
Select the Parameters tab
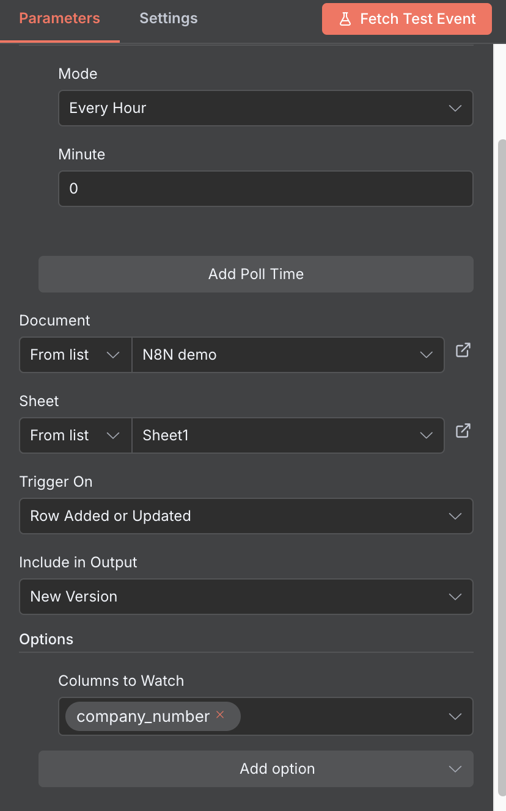click(x=59, y=18)
